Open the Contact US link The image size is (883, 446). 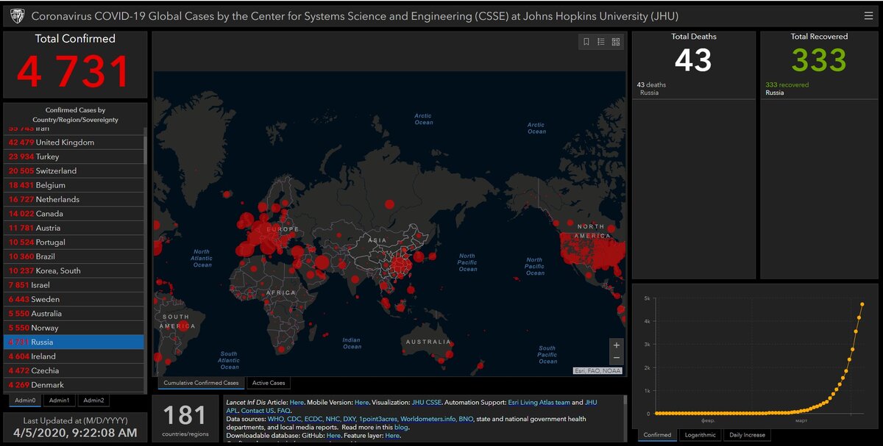pyautogui.click(x=257, y=410)
